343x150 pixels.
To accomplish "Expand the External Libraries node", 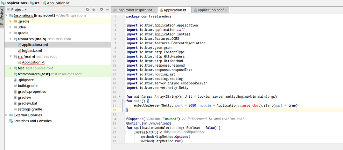I will (x=6, y=115).
